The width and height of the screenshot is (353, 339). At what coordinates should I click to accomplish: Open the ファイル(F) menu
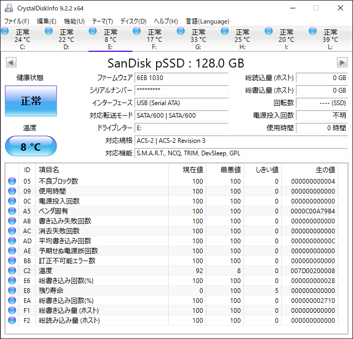17,21
